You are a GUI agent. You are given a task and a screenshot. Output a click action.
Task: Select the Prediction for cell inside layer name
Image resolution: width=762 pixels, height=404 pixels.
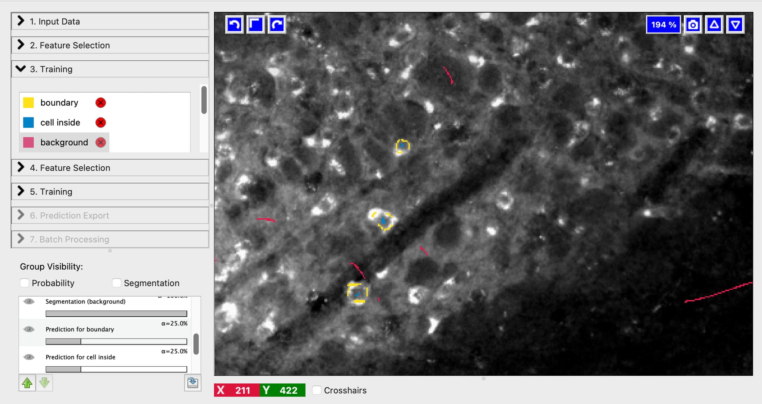click(81, 357)
